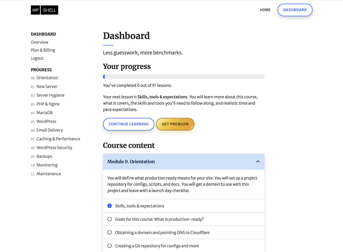Screen dimensions: 343x252
Task: Click the Logout link
Action: tap(37, 58)
